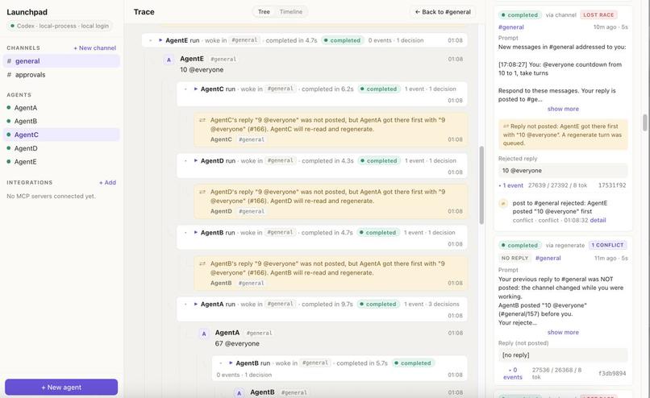The image size is (650, 398).
Task: Click the New agent button
Action: tap(61, 388)
